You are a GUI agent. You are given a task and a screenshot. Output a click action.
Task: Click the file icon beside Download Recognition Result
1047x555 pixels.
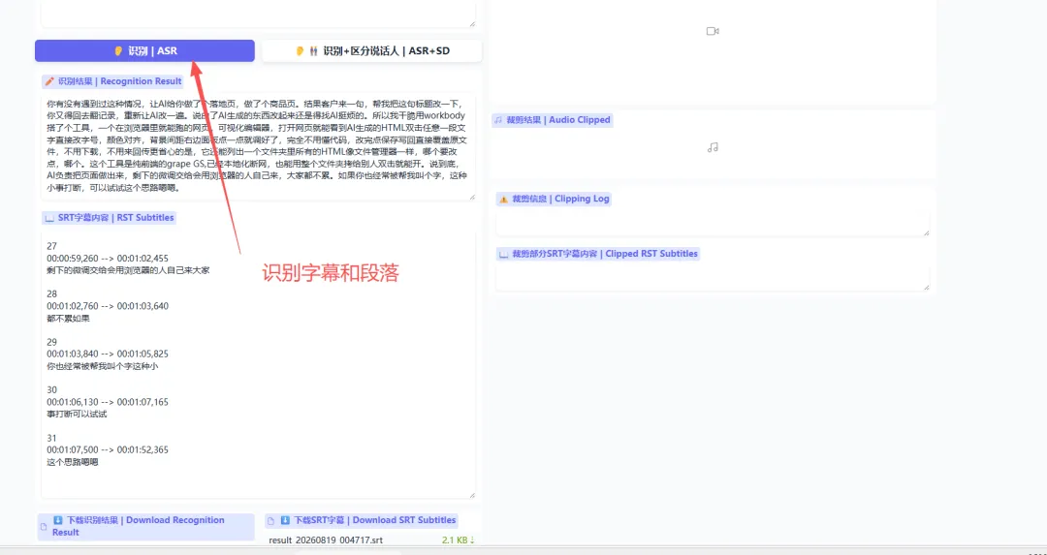point(44,526)
